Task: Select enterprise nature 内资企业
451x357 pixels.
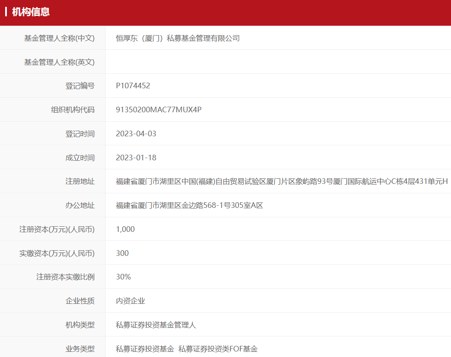Action: click(x=130, y=301)
